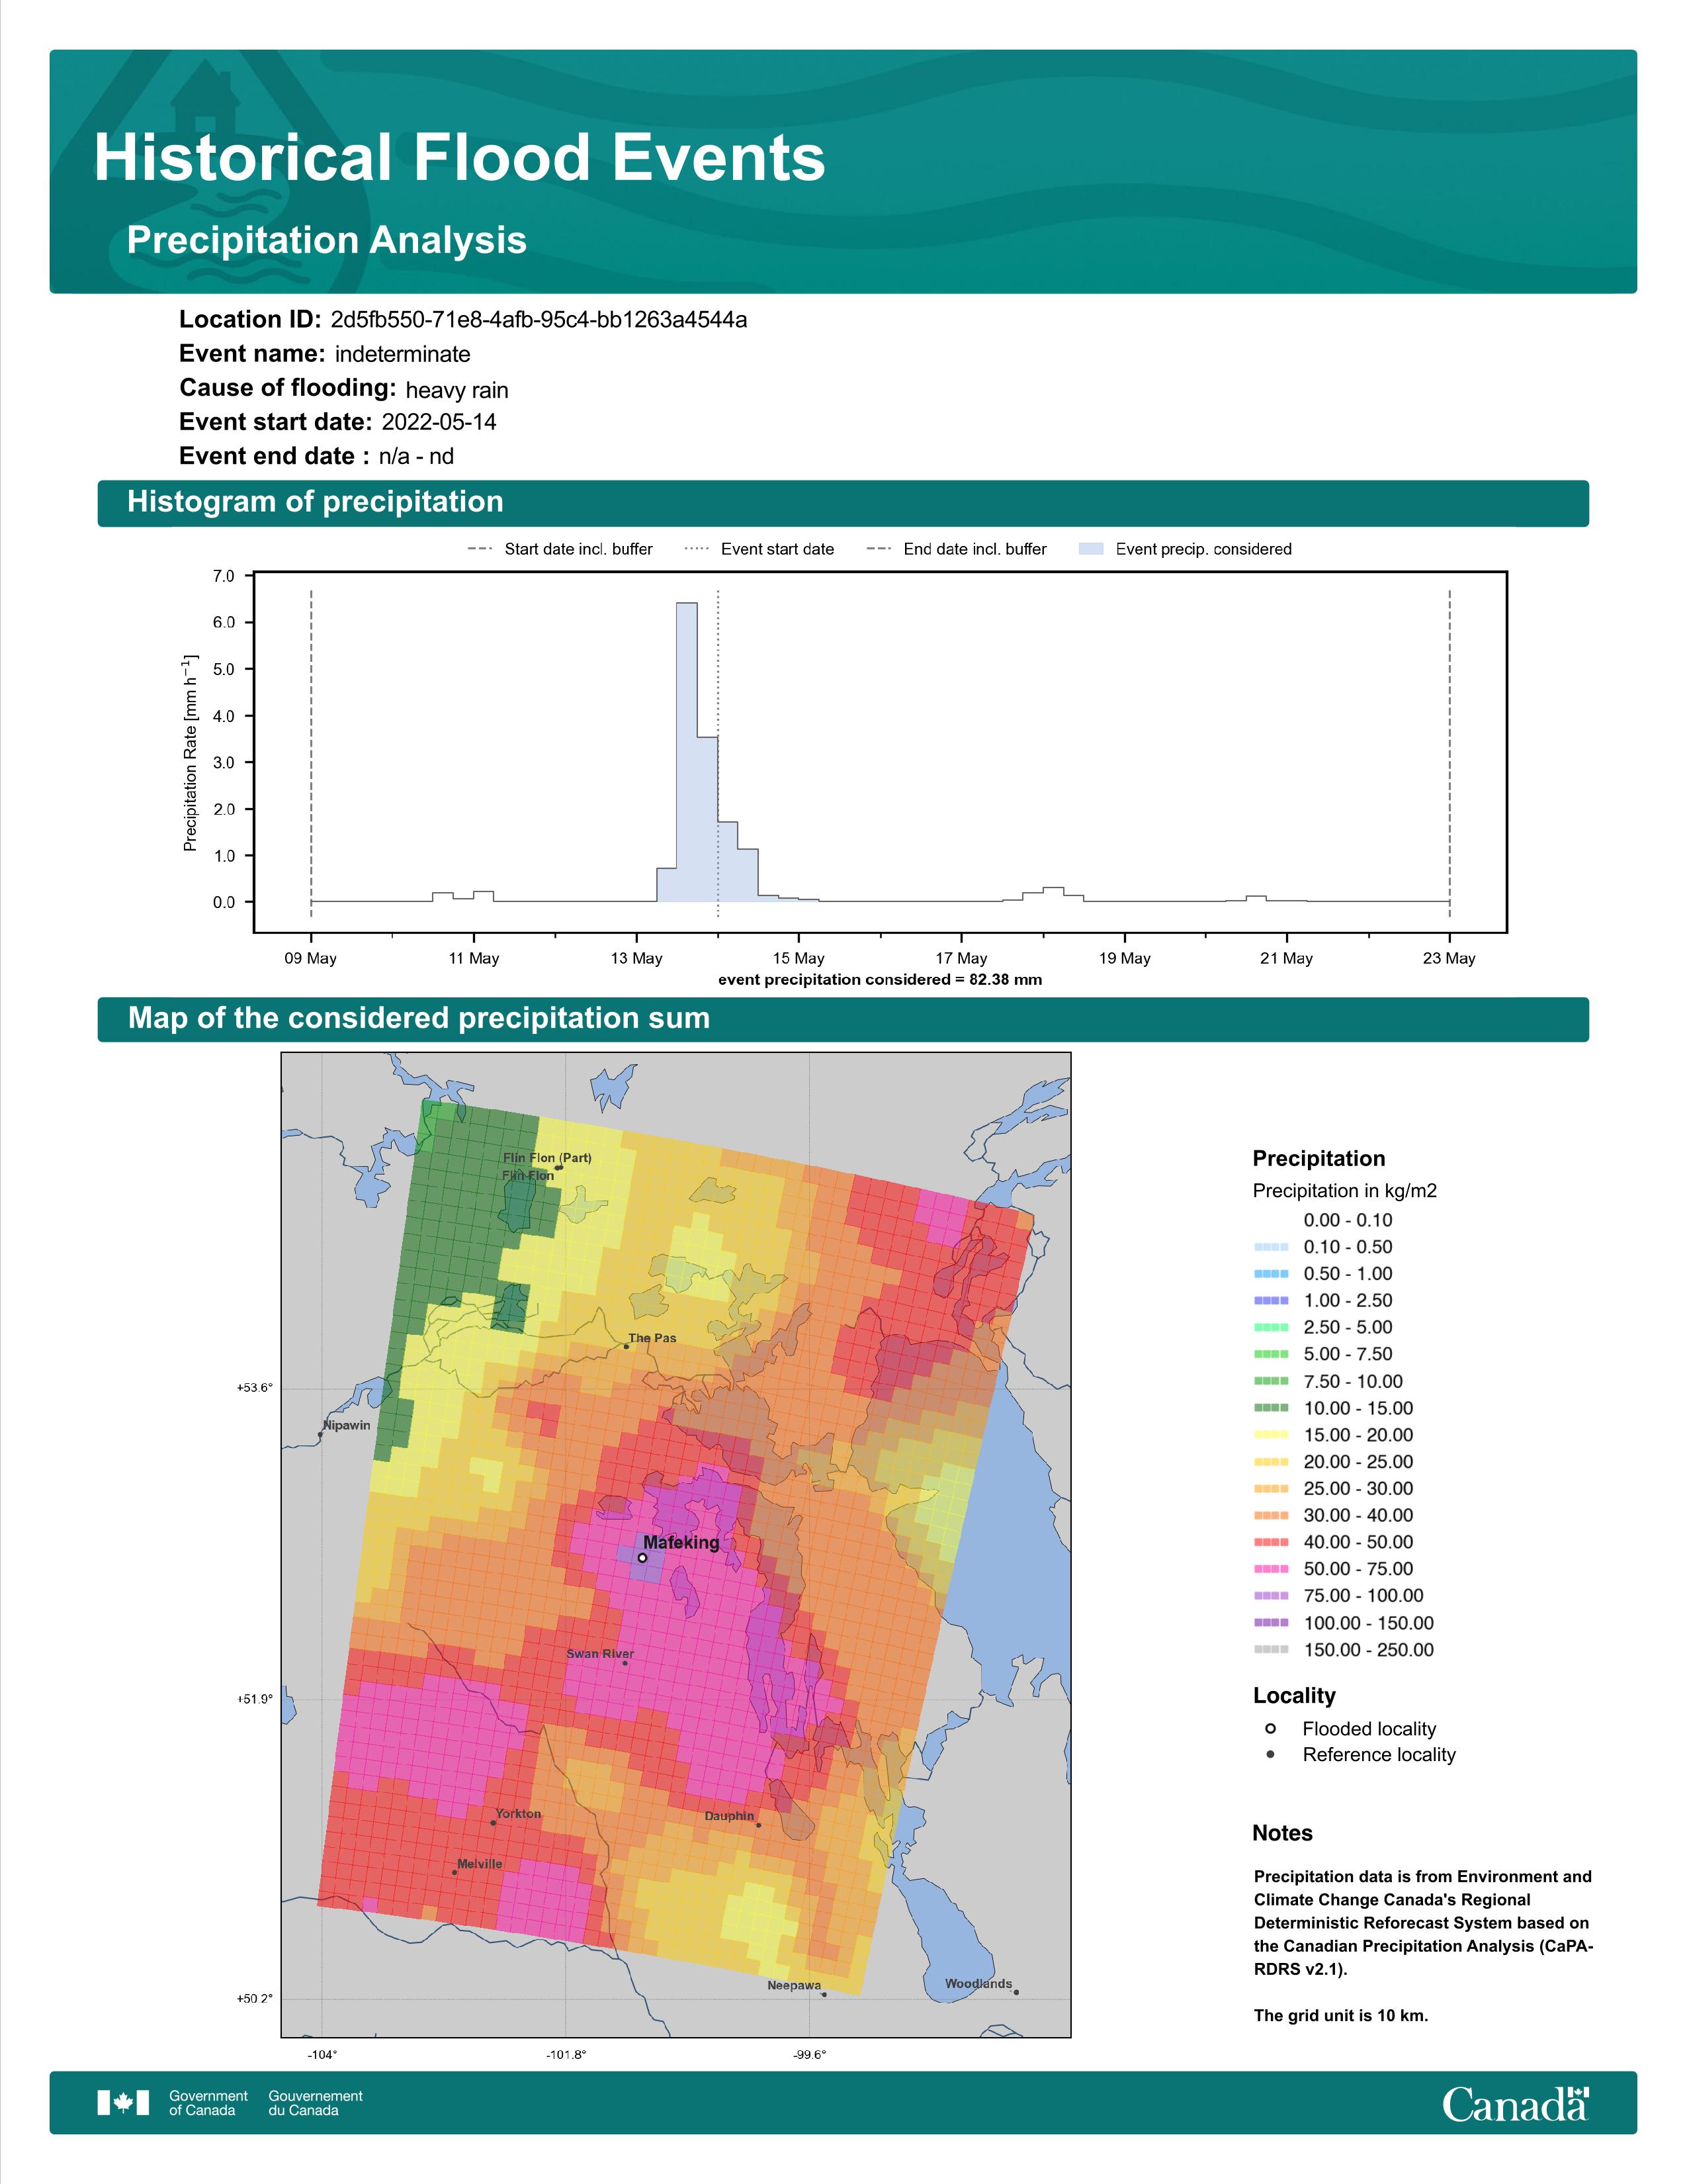The height and width of the screenshot is (2184, 1687).
Task: Click the Flooded locality legend circle symbol
Action: [x=1270, y=1728]
